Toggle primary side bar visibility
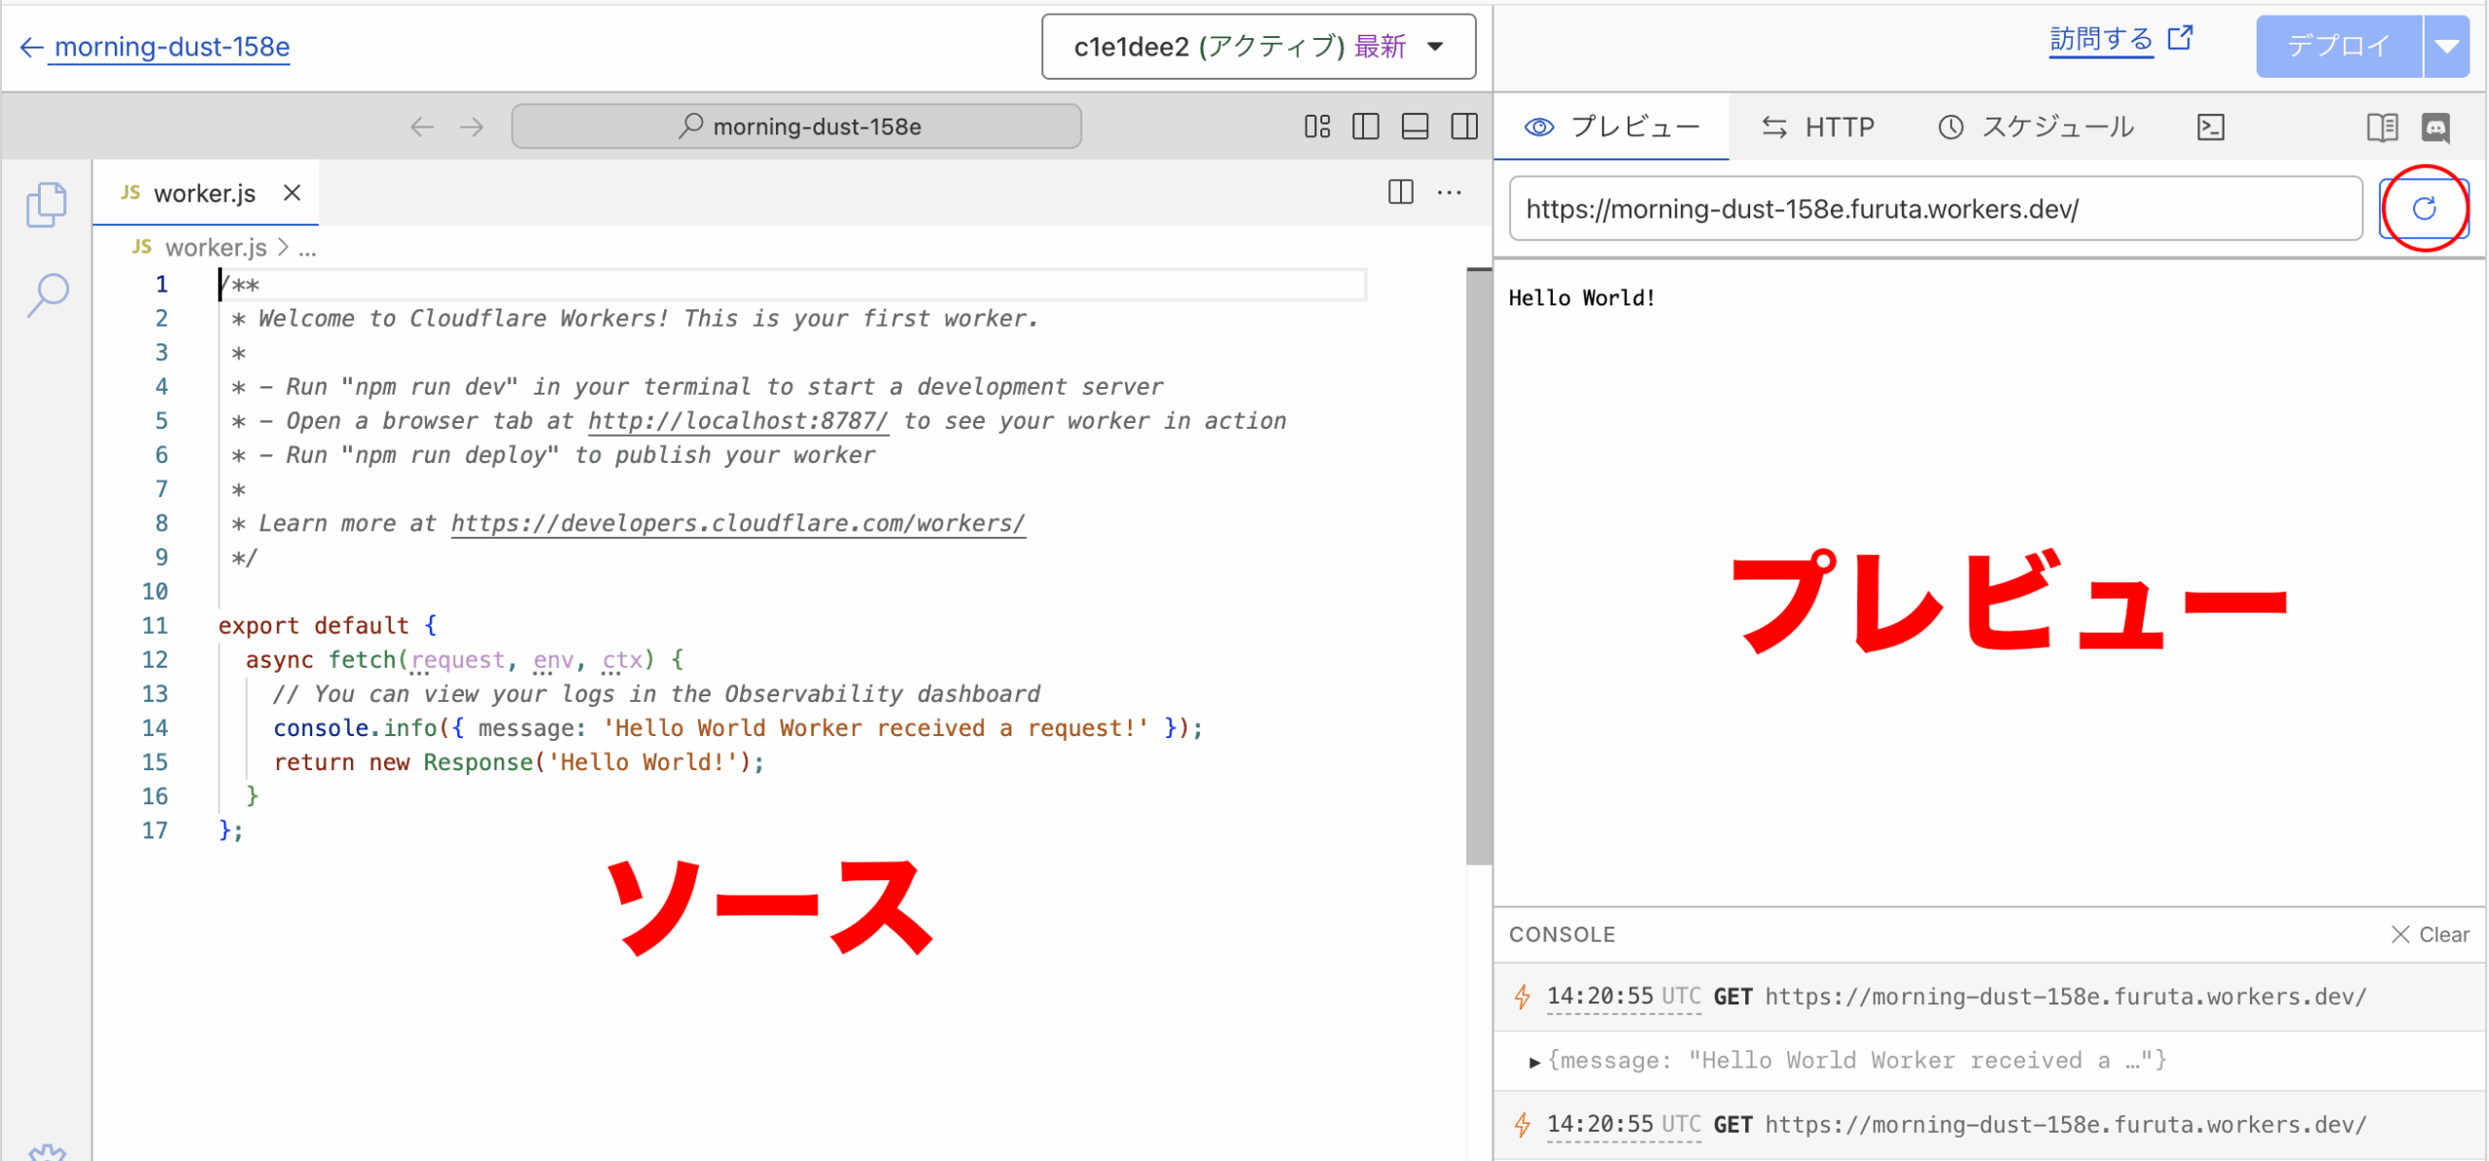The height and width of the screenshot is (1161, 2489). (1365, 126)
